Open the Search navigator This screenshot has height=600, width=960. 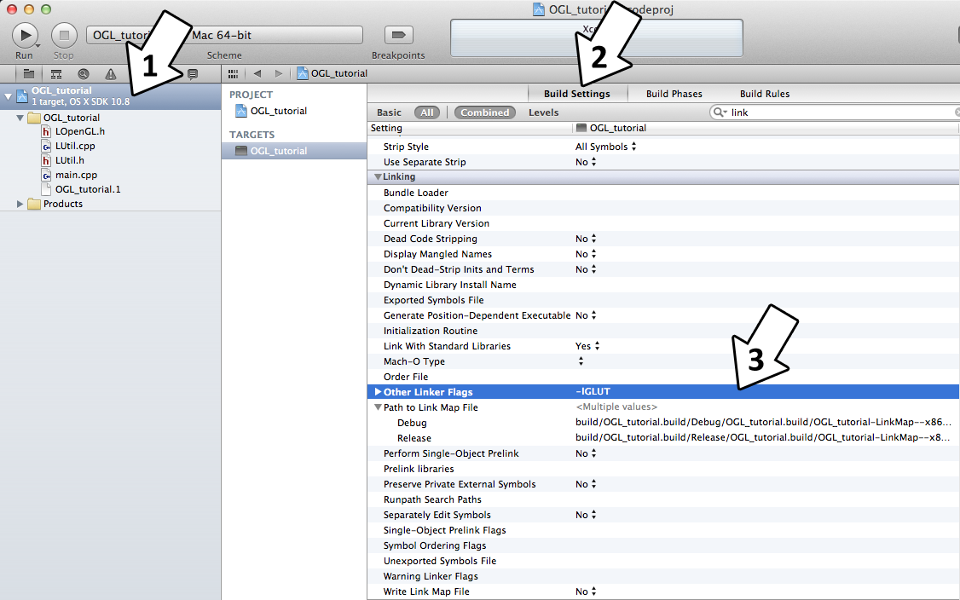tap(84, 74)
